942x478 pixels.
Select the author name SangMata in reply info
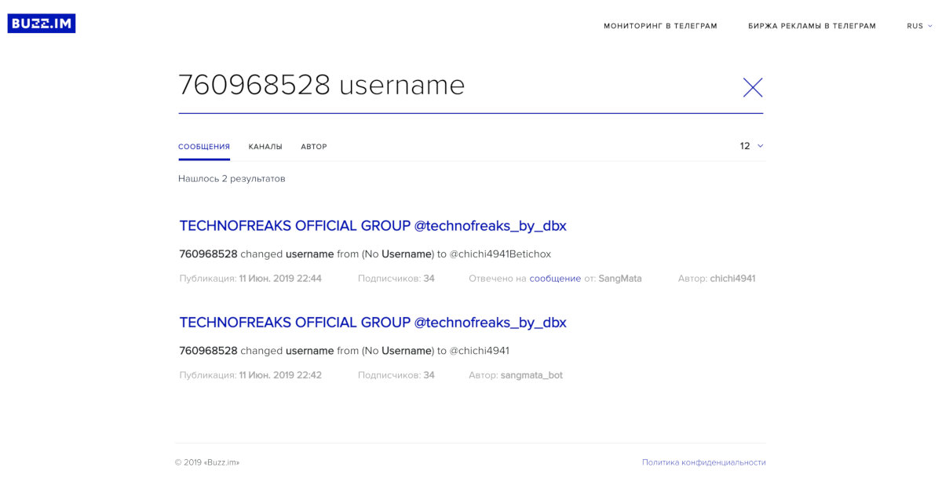[x=620, y=279]
